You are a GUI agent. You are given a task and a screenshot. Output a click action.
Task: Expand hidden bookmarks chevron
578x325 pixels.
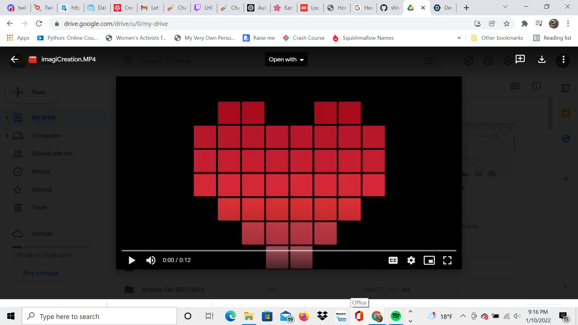pyautogui.click(x=459, y=38)
